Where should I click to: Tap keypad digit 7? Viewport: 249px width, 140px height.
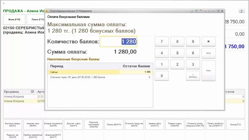pyautogui.click(x=162, y=42)
